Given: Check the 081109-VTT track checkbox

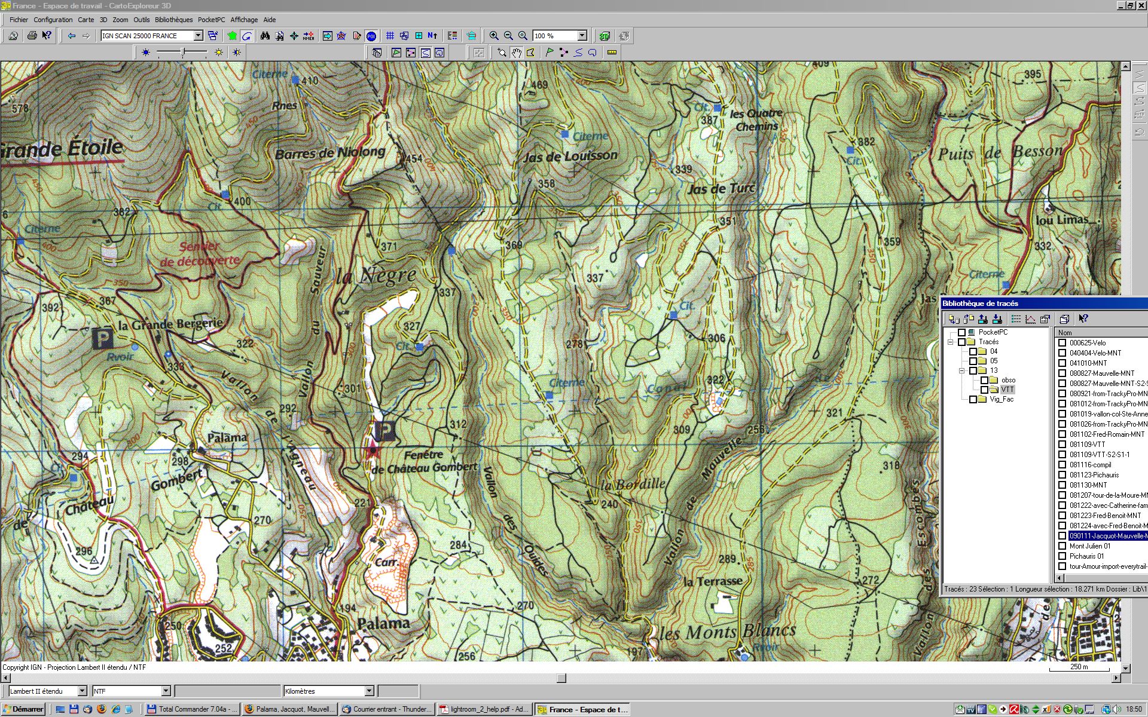Looking at the screenshot, I should coord(1062,445).
